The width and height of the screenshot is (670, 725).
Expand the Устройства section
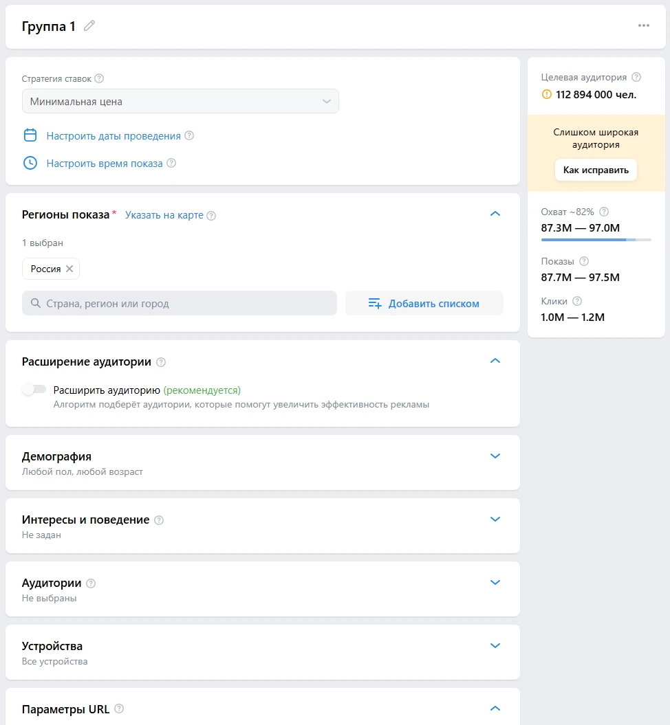495,646
